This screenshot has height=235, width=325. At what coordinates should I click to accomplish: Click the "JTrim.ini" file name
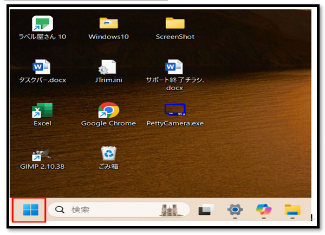(x=109, y=80)
